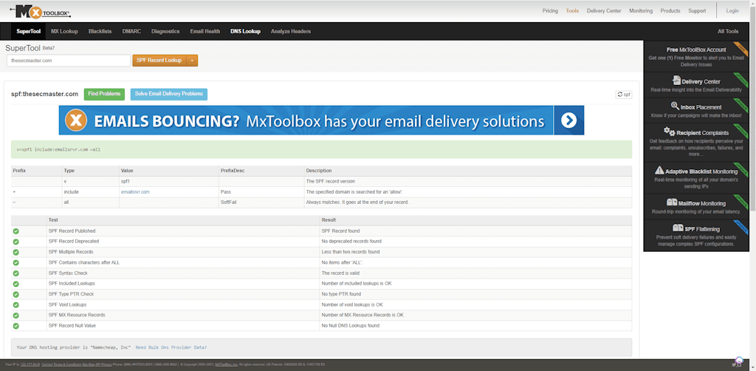Open the Diagnostics tab
Image resolution: width=756 pixels, height=371 pixels.
(165, 31)
